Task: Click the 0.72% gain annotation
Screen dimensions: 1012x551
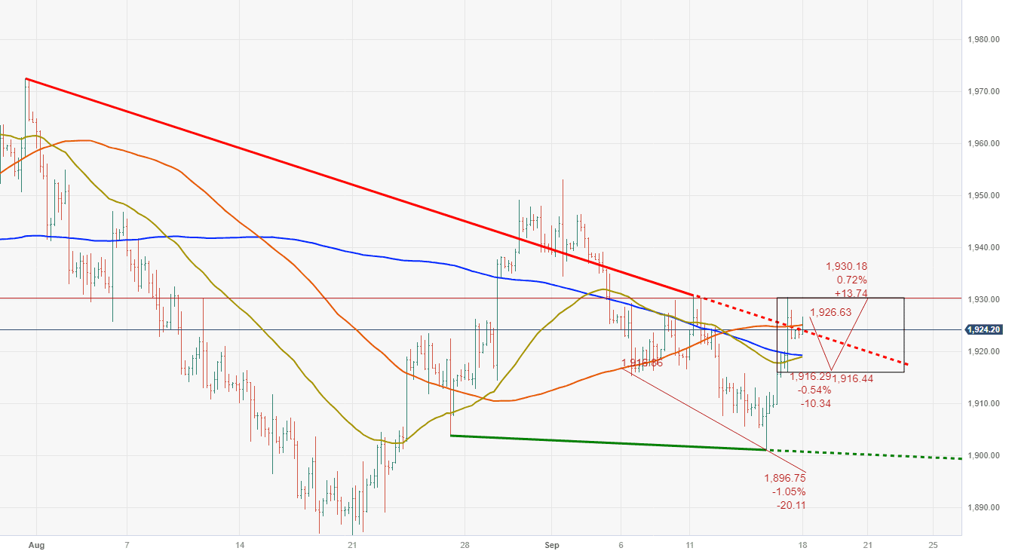Action: click(851, 280)
